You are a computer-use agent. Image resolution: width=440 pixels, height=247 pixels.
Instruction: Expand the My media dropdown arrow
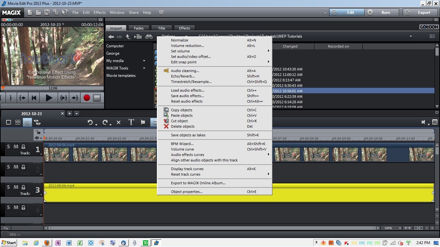point(144,61)
